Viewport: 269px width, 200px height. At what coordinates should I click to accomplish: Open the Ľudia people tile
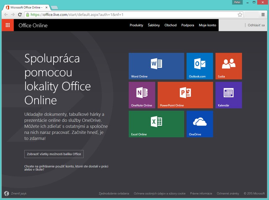pos(229,66)
